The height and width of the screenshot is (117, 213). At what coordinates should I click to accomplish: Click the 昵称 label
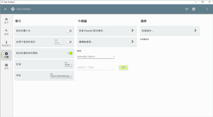[79, 51]
